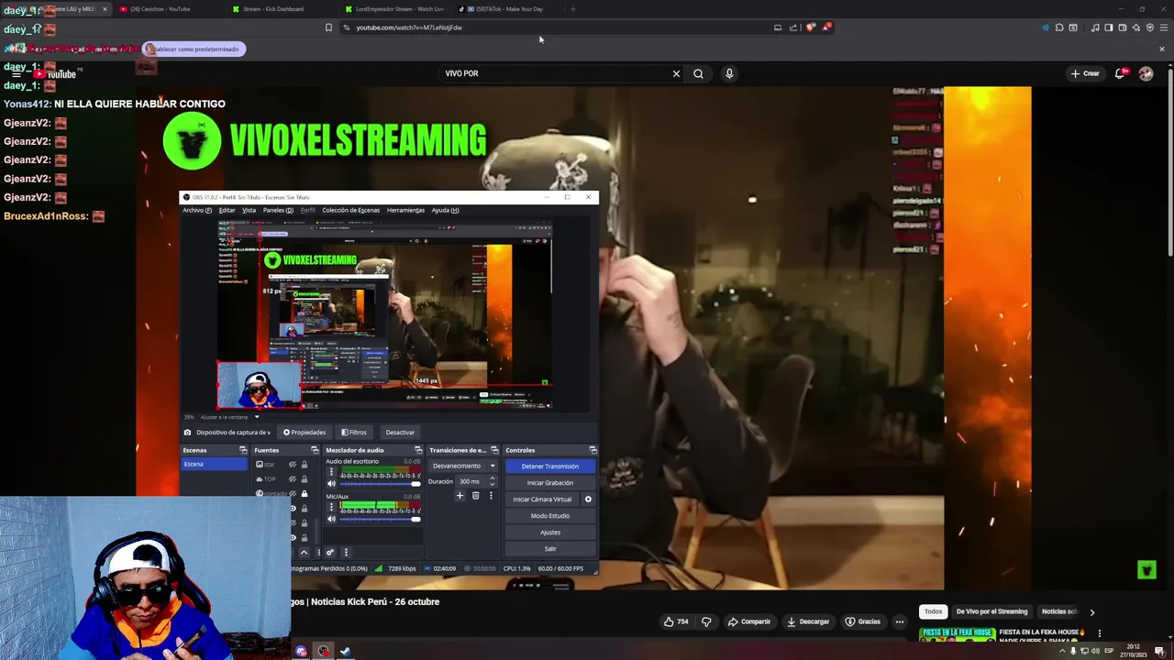The image size is (1174, 660).
Task: Lock the 'star' source
Action: (305, 465)
